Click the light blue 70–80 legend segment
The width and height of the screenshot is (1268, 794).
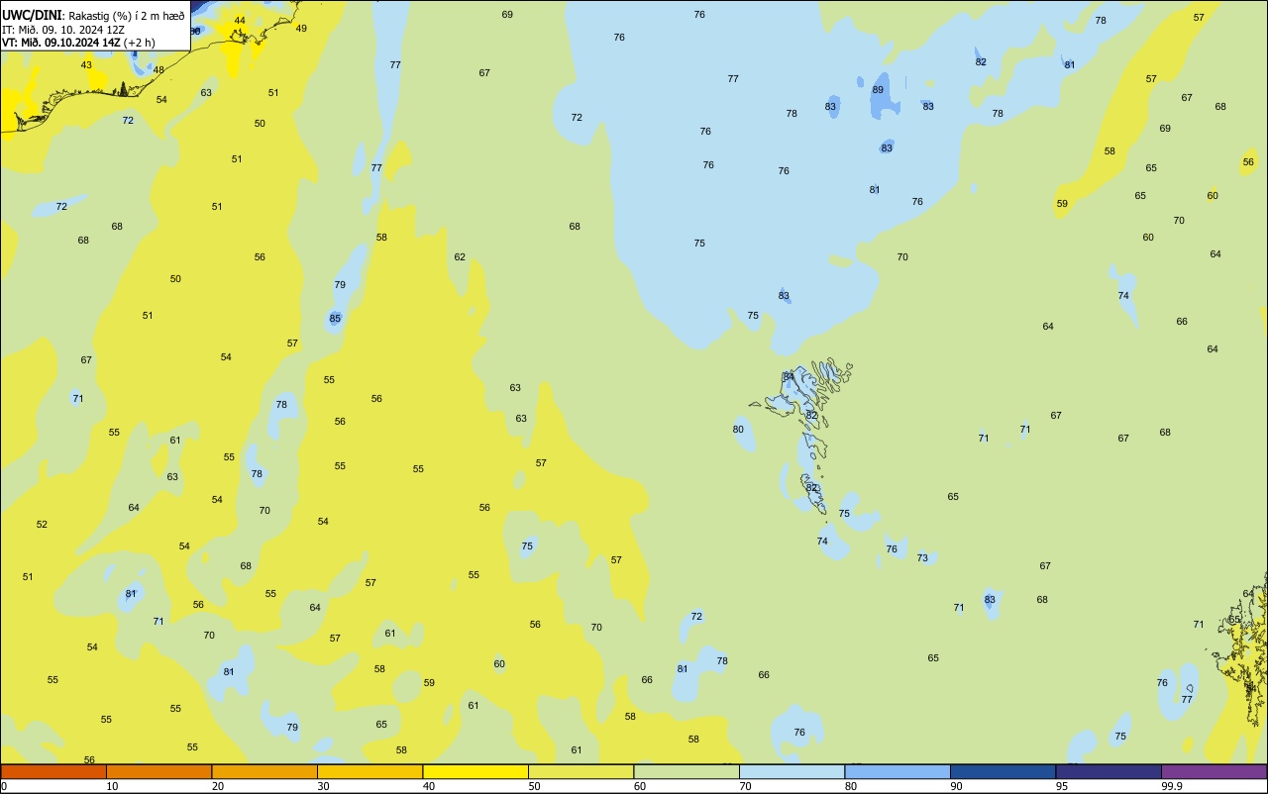(x=792, y=771)
